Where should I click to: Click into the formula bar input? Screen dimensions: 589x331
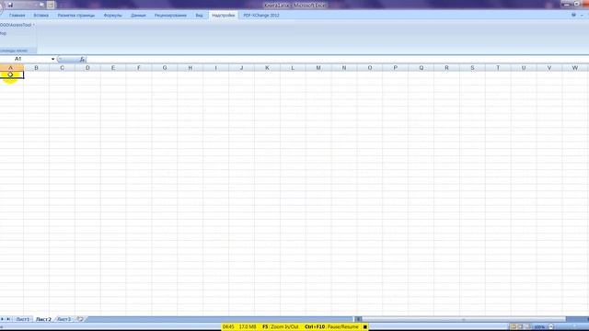point(338,59)
